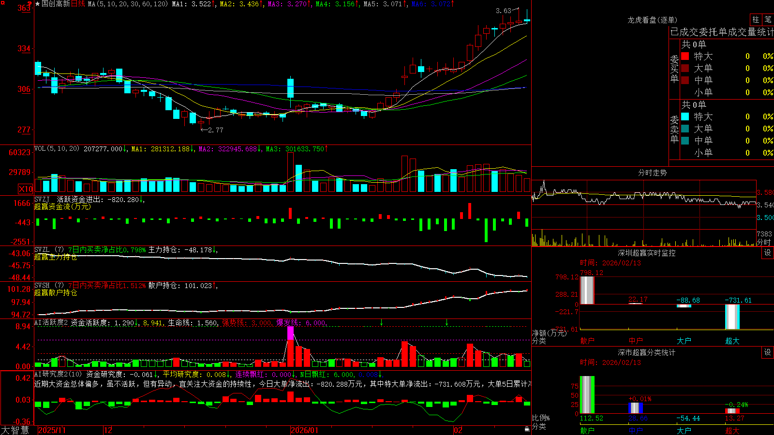Click the 日线 period label
Image resolution: width=774 pixels, height=435 pixels.
78,4
